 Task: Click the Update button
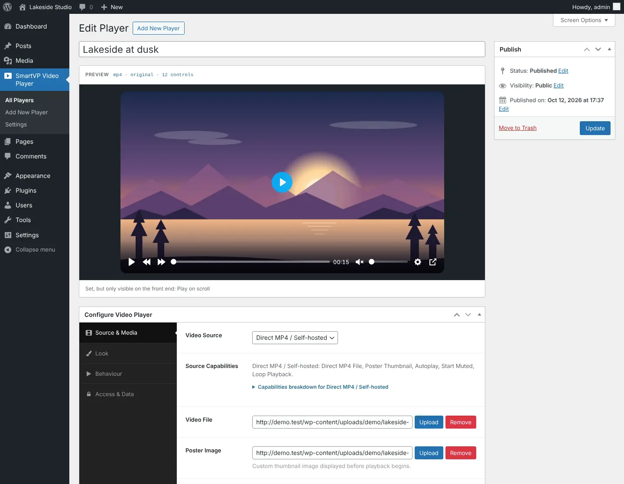tap(595, 128)
